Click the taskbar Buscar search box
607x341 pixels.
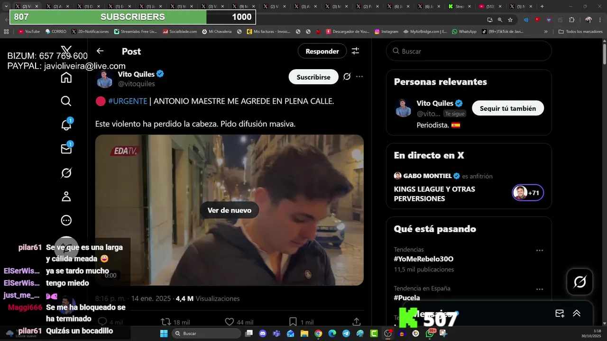pos(206,333)
